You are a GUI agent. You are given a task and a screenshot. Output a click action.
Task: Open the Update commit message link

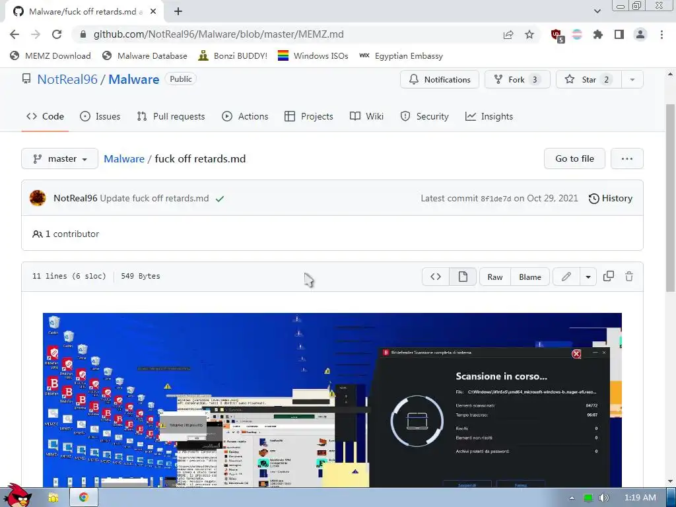154,198
